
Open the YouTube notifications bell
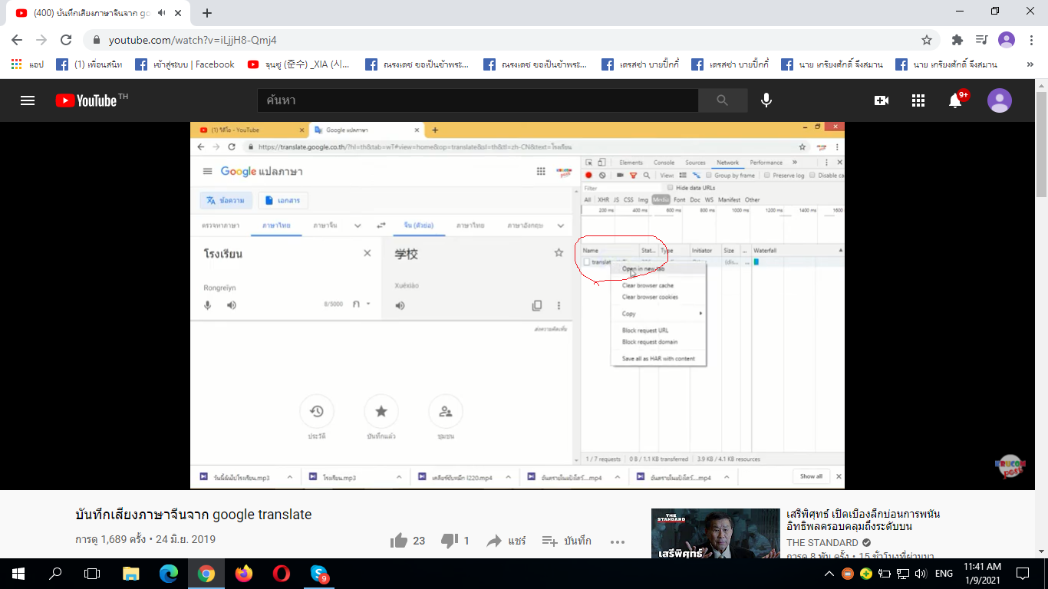(955, 100)
